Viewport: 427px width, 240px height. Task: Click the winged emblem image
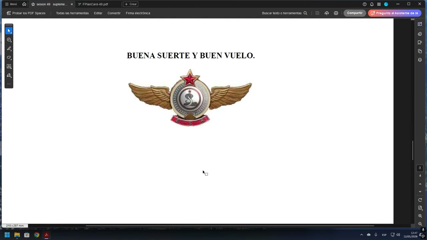point(190,98)
